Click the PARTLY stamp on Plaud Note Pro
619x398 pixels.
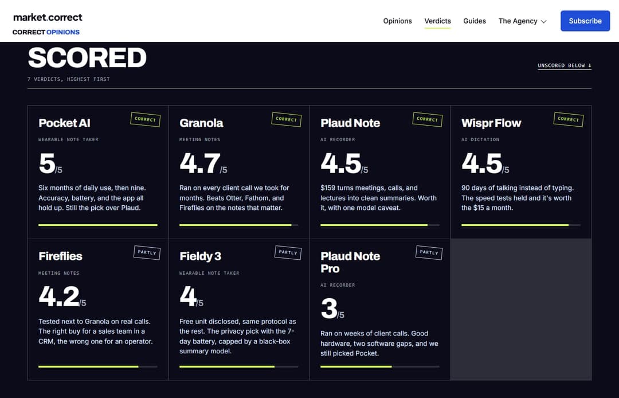[429, 253]
